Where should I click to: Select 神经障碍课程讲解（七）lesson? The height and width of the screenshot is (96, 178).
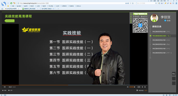tap(161, 36)
